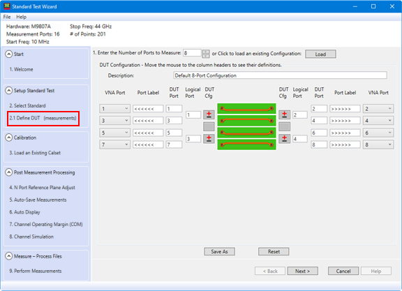
Task: Select the top green trace graphic
Action: tap(246, 108)
